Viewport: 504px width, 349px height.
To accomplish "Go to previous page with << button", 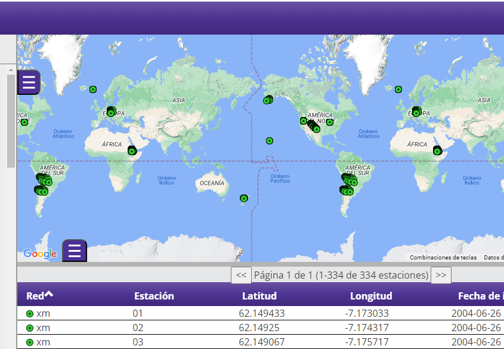I will point(241,275).
